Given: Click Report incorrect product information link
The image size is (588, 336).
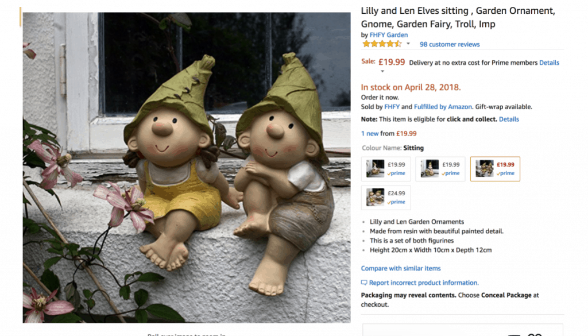Looking at the screenshot, I should click(x=424, y=283).
